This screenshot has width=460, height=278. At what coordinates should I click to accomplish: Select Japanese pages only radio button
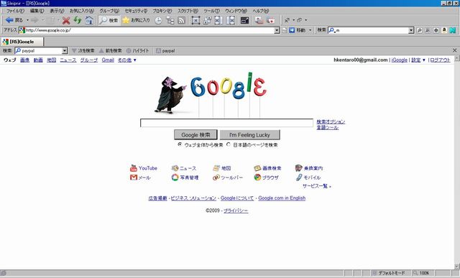pyautogui.click(x=229, y=144)
